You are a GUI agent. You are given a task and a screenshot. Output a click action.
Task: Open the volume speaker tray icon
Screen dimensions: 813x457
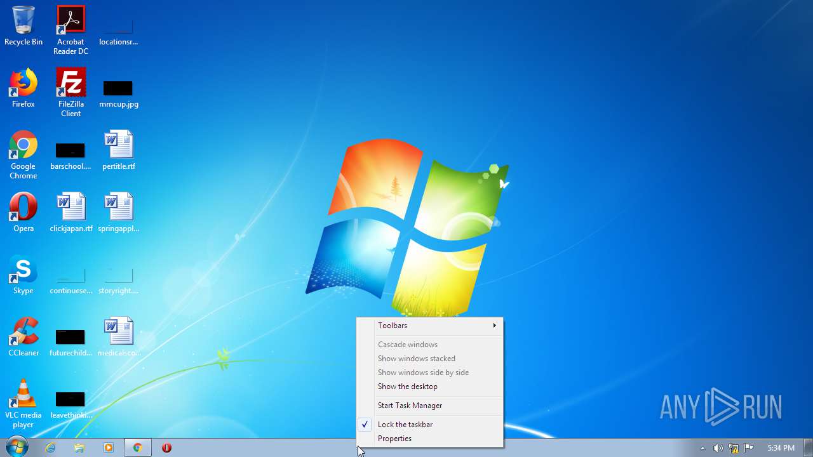(x=718, y=448)
